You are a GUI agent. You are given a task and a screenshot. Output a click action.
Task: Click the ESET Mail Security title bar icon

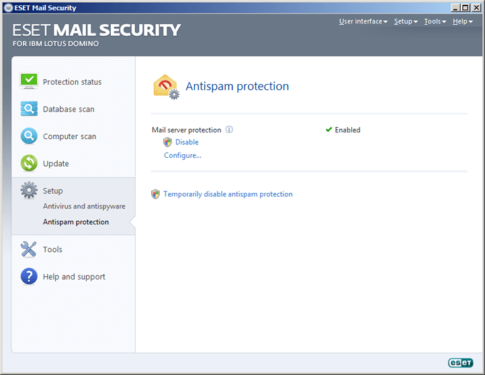[x=8, y=8]
